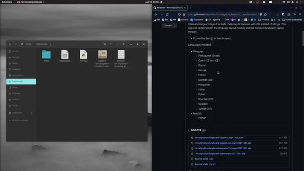Select the code.py Python file
The width and height of the screenshot is (304, 171).
tap(84, 56)
